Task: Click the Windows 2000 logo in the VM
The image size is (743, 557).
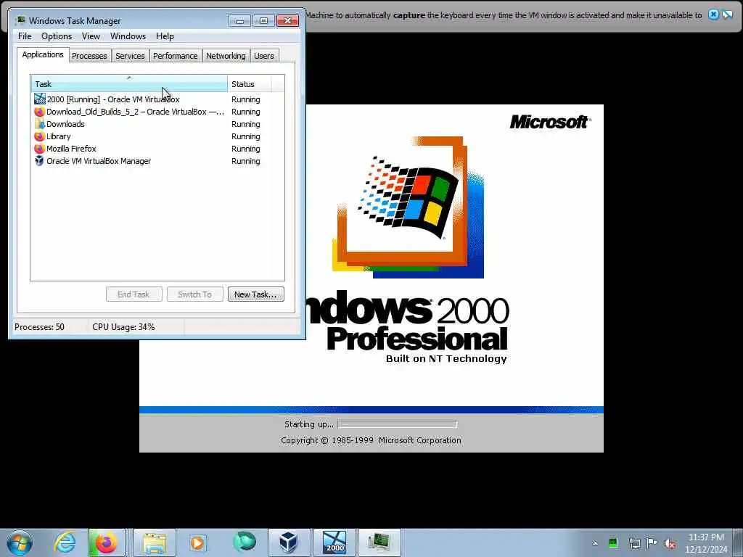Action: pyautogui.click(x=409, y=207)
